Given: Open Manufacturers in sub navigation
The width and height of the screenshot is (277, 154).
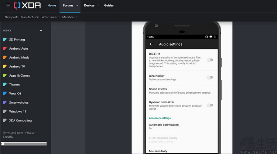Looking at the screenshot, I should [30, 17].
